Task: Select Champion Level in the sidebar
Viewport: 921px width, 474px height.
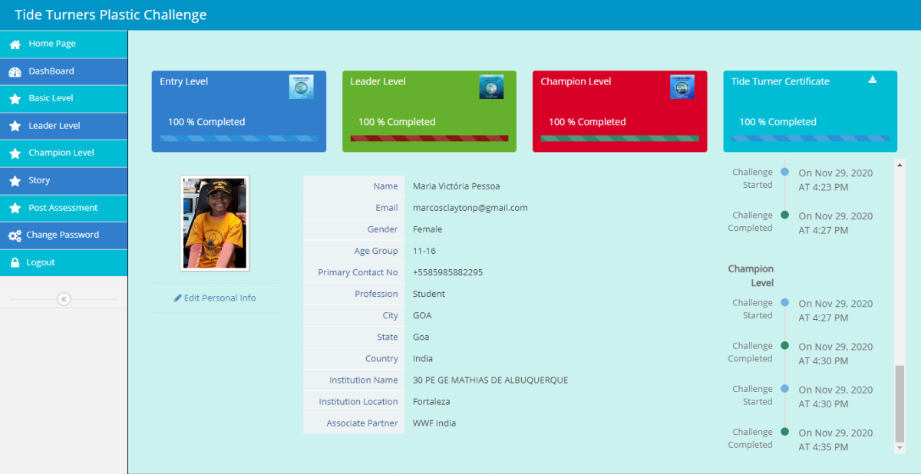Action: click(x=61, y=153)
